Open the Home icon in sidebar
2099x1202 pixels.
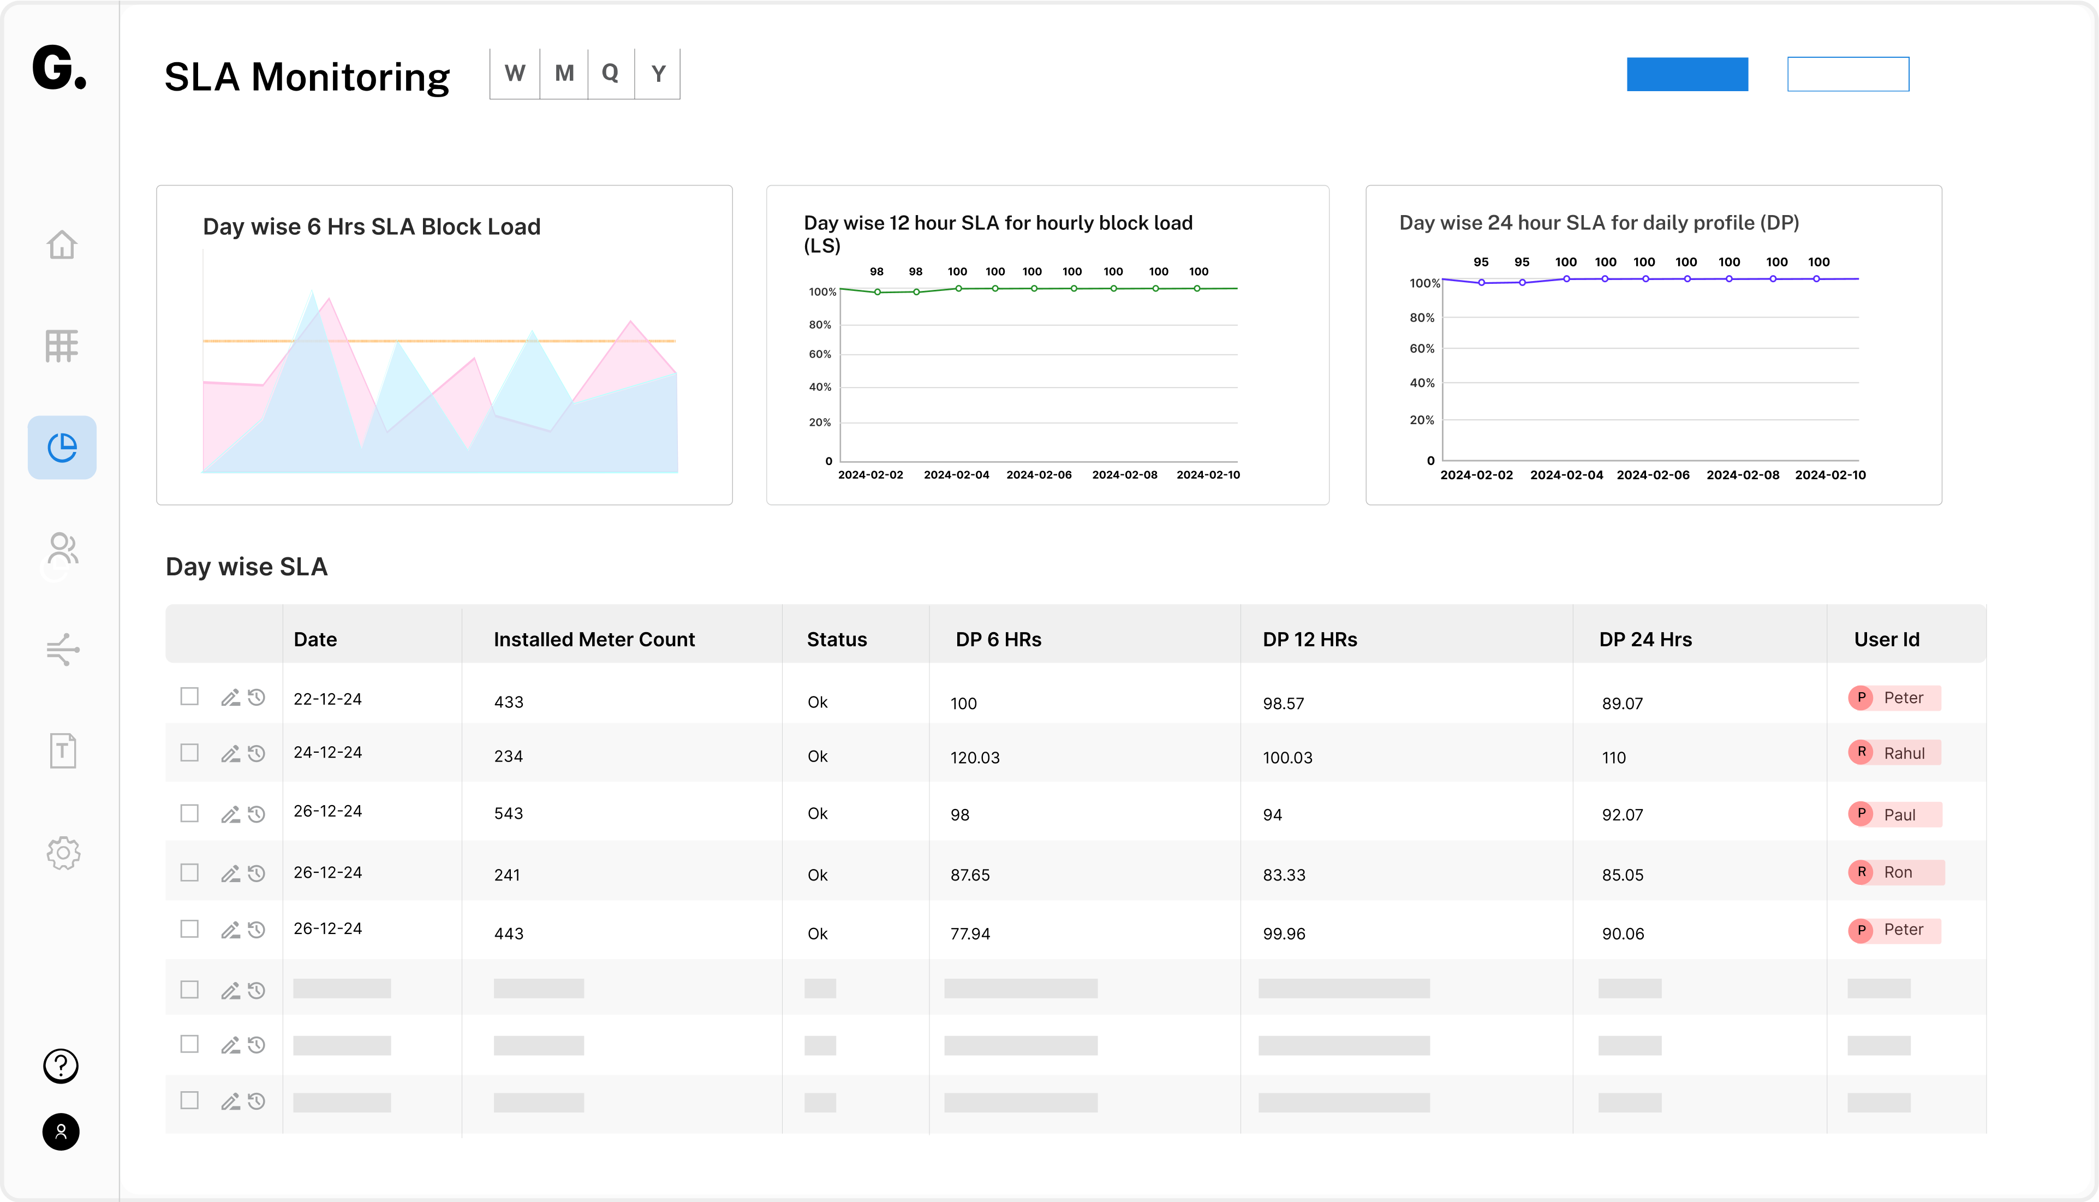62,245
